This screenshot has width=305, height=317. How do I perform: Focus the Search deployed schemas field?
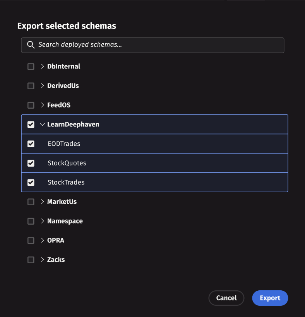click(x=155, y=45)
